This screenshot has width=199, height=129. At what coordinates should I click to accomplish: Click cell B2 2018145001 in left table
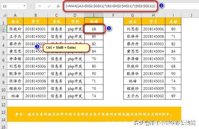click(x=35, y=29)
